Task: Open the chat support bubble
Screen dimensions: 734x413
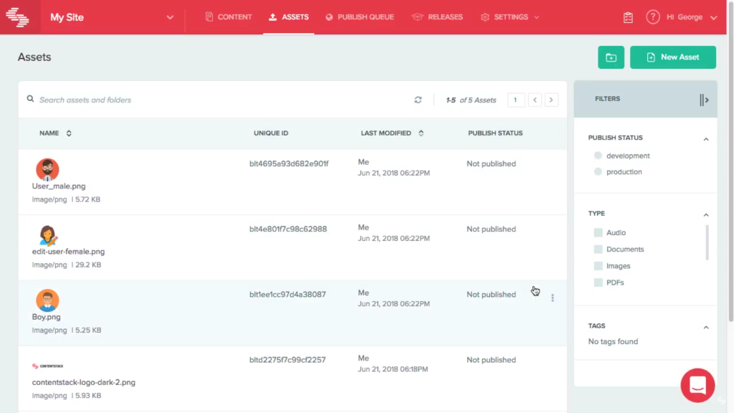Action: click(697, 385)
